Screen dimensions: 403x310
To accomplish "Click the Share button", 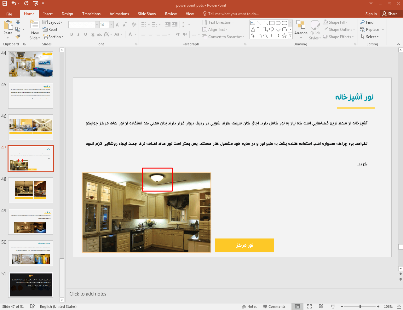I will pyautogui.click(x=390, y=14).
